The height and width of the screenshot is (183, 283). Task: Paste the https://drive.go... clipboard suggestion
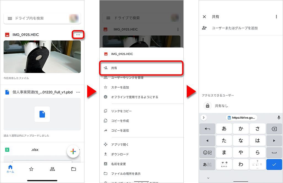(x=242, y=118)
